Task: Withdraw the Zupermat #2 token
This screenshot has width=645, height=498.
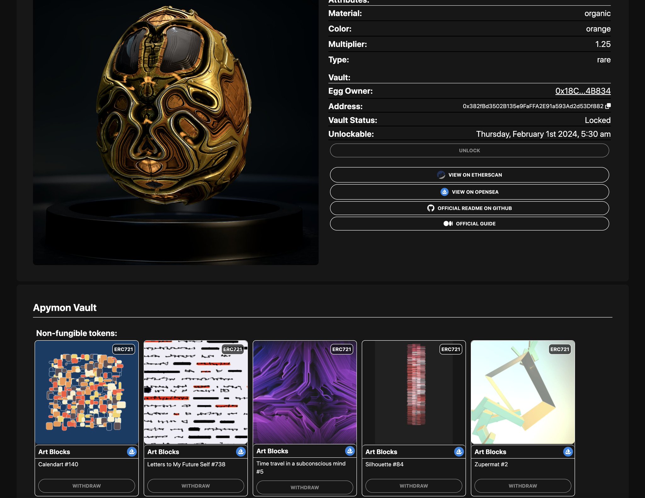Action: coord(522,485)
